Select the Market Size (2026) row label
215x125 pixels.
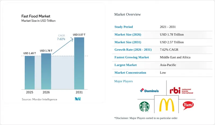click(x=128, y=34)
